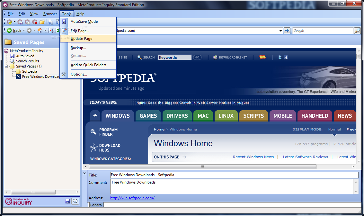Viewport: 364px width, 216px height.
Task: Click the home icon tab on Softpedia nav
Action: pos(95,116)
